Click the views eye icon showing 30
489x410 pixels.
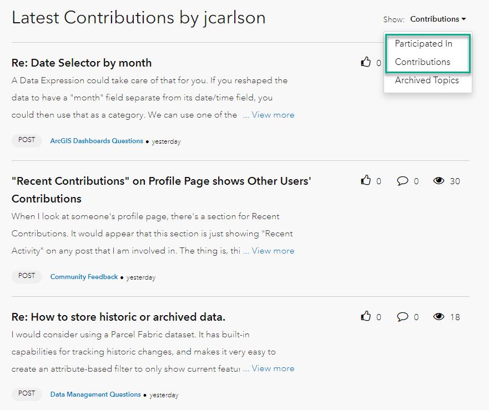(439, 180)
